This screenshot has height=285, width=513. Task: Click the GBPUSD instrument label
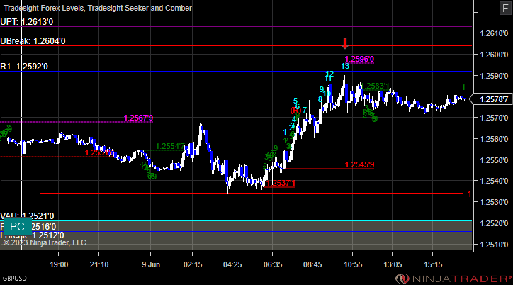[x=15, y=279]
